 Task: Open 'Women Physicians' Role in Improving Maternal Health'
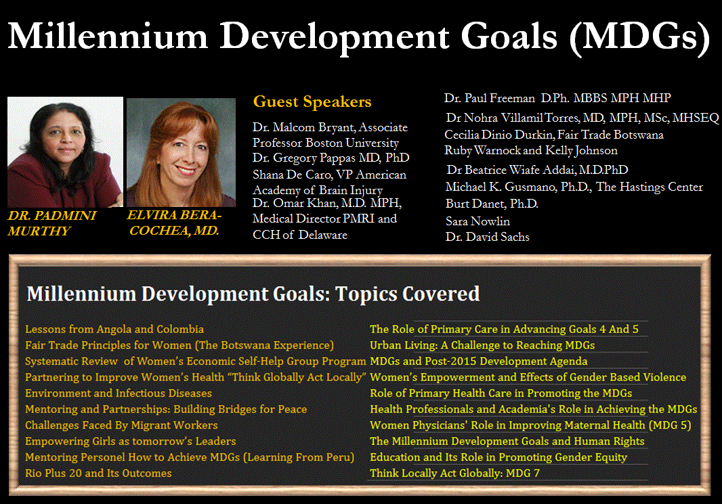530,426
